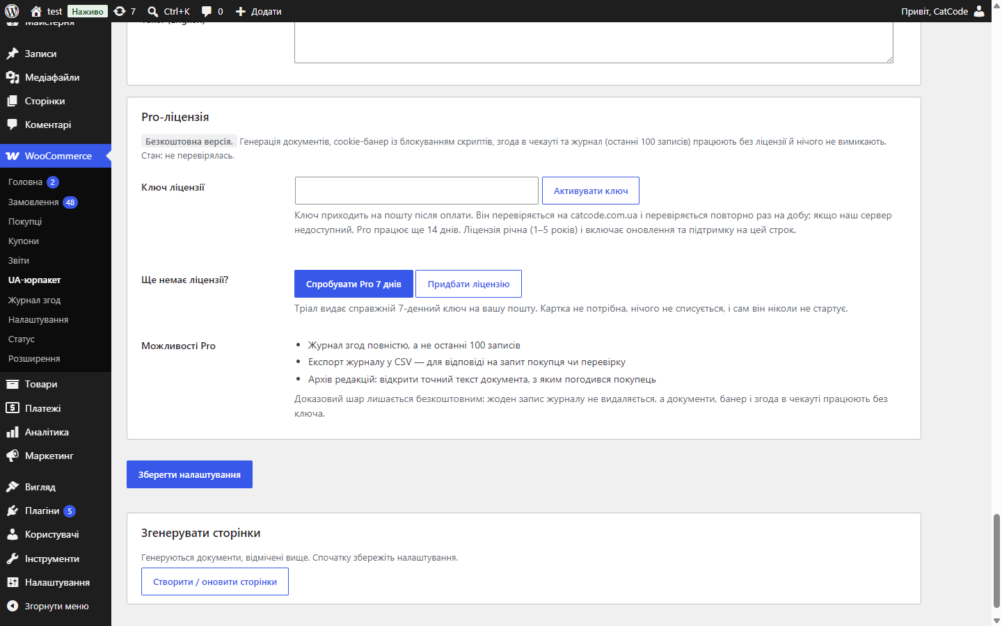This screenshot has width=1002, height=626.
Task: Click inside the large text area at top
Action: click(594, 42)
